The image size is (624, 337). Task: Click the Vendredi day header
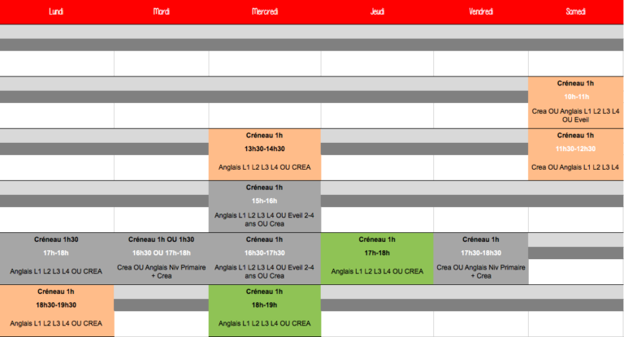(x=481, y=11)
